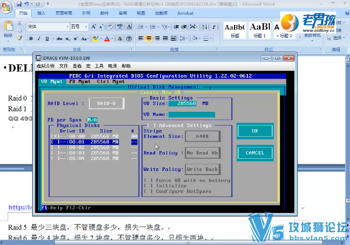
Task: Check physical disk 00:01
Action: pyautogui.click(x=55, y=142)
